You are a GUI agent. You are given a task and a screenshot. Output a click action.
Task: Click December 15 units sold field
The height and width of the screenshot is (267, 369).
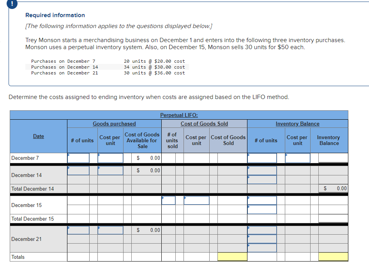[168, 200]
